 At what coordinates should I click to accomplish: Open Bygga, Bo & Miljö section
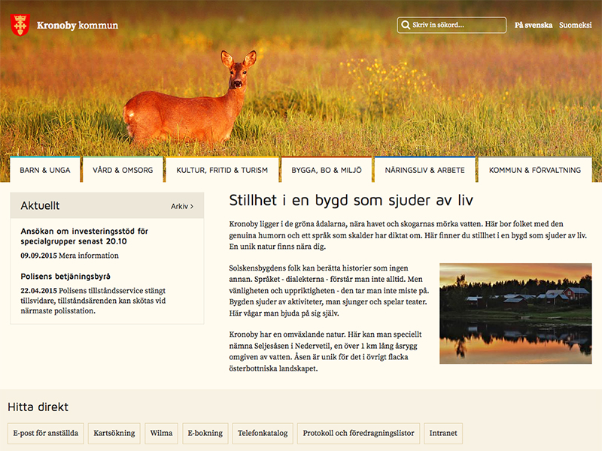(327, 170)
